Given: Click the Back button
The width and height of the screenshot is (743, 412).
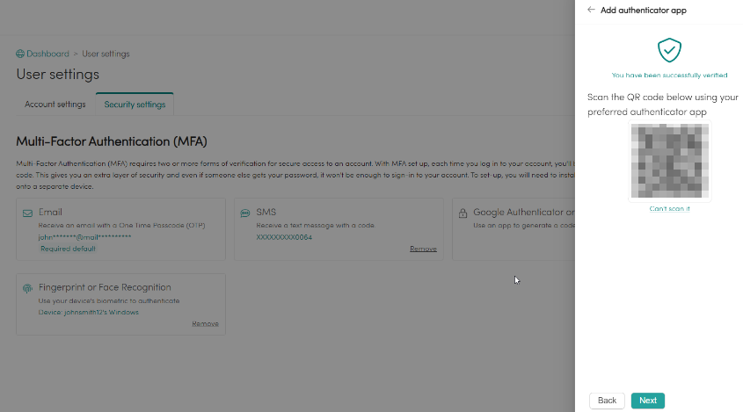Looking at the screenshot, I should click(607, 401).
